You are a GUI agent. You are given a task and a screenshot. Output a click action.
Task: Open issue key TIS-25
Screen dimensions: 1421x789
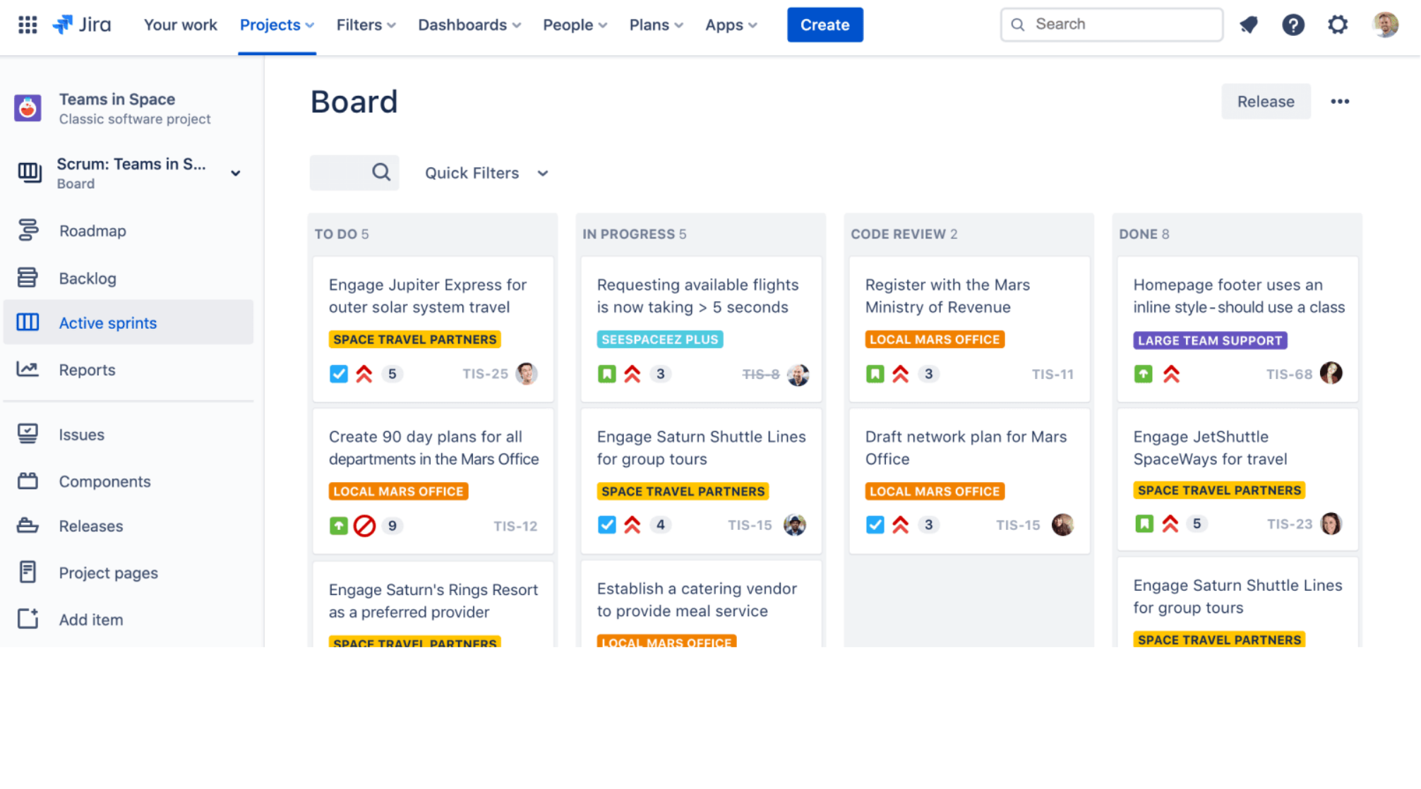[485, 374]
